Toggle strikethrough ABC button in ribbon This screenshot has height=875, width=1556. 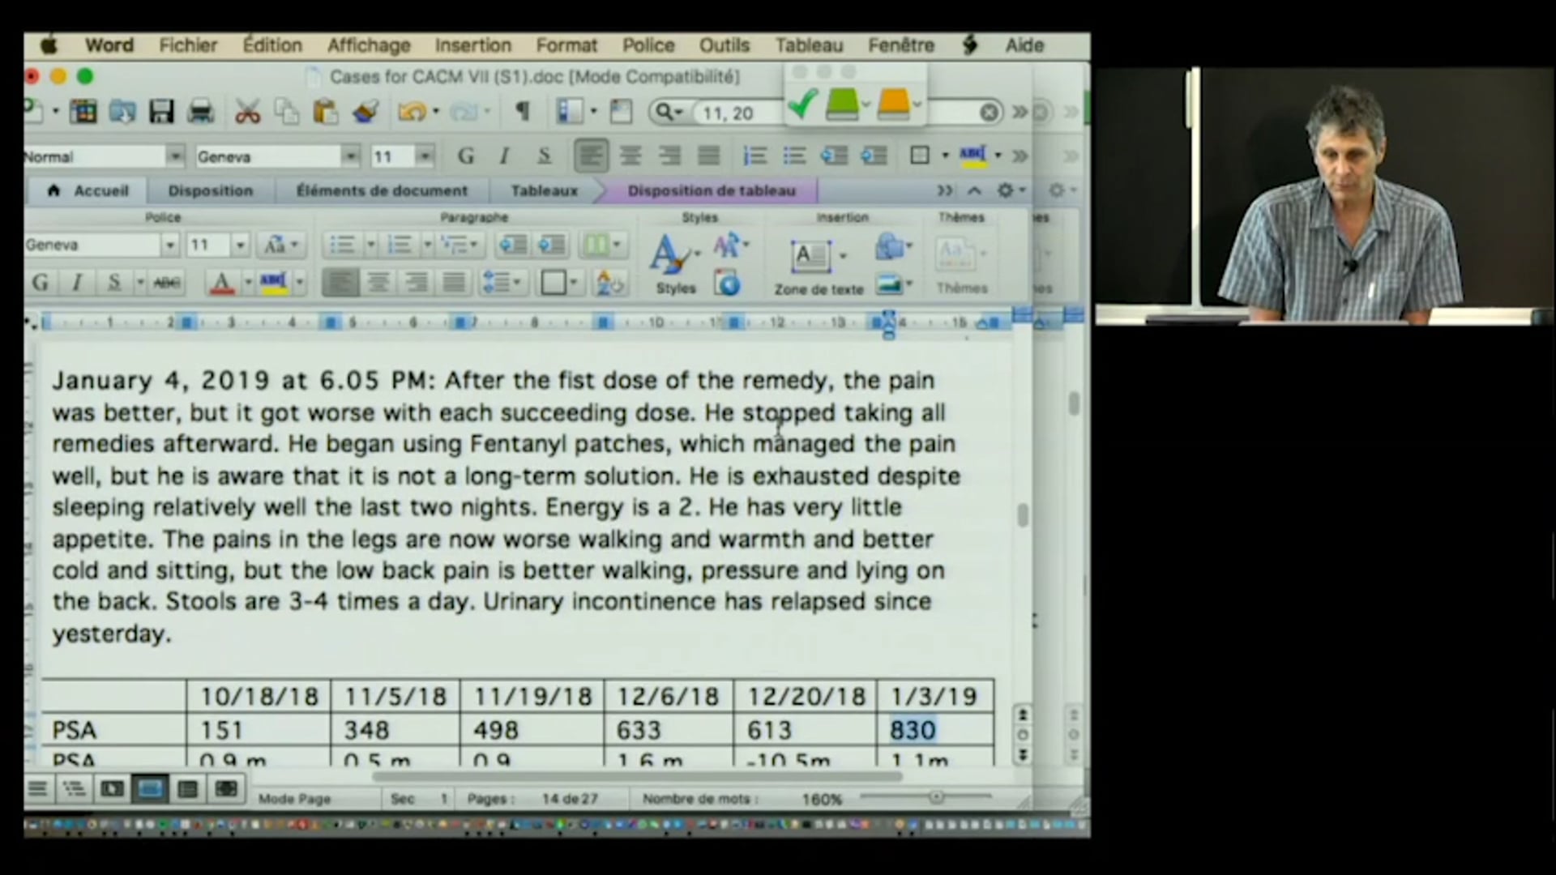[167, 283]
